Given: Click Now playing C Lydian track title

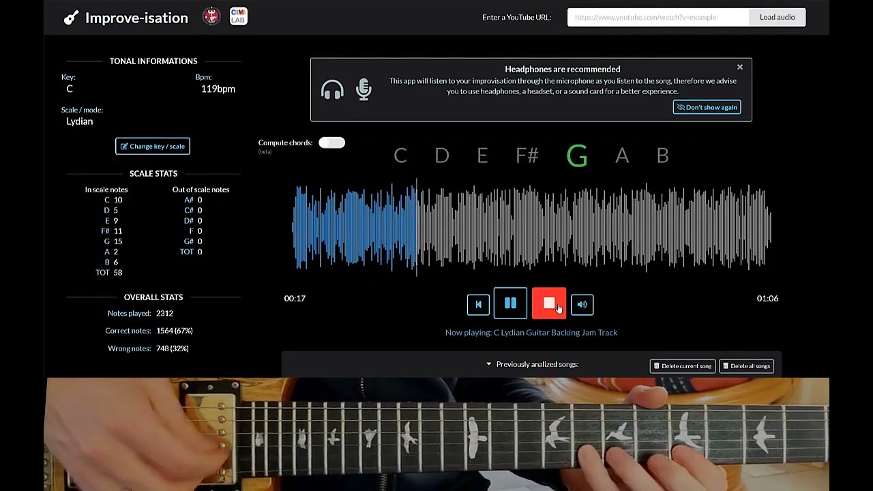Looking at the screenshot, I should click(531, 332).
